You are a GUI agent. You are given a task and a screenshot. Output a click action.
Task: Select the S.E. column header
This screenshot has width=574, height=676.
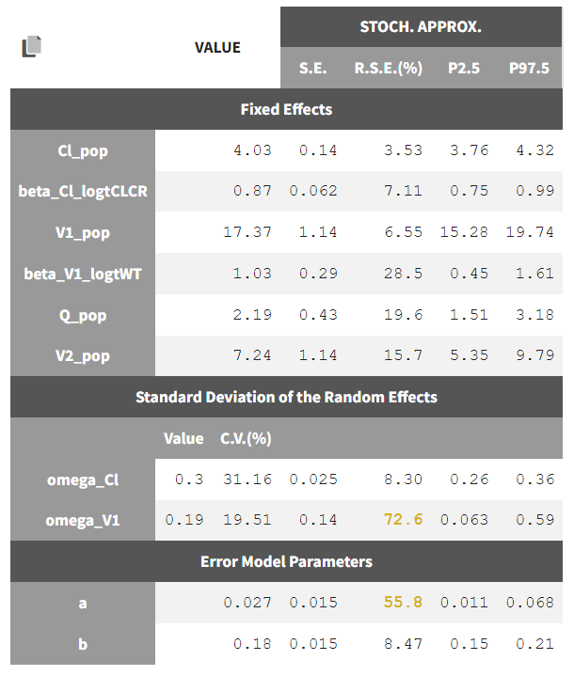[x=312, y=68]
